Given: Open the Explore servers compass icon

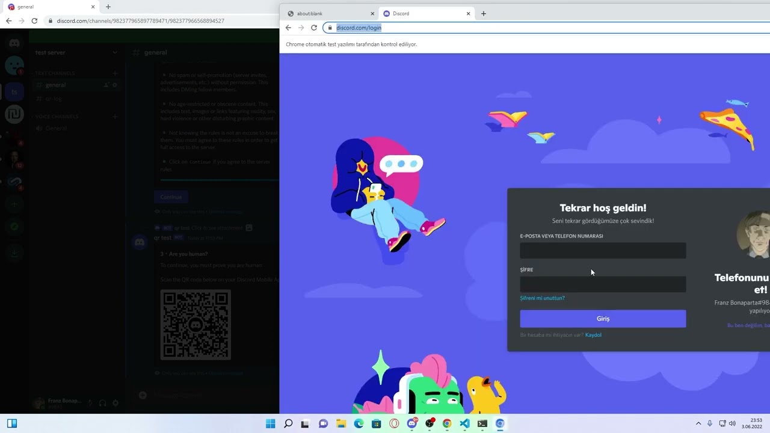Looking at the screenshot, I should pyautogui.click(x=14, y=227).
